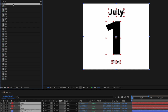Screen dimensions: 168x112
Task: Select the 24 composition in project panel
Action: (21, 62)
